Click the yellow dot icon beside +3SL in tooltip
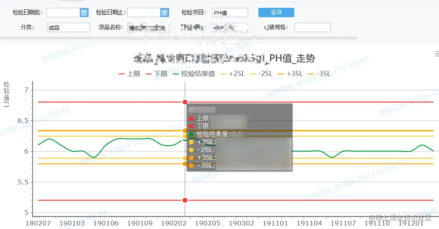439x229 pixels. [191, 157]
